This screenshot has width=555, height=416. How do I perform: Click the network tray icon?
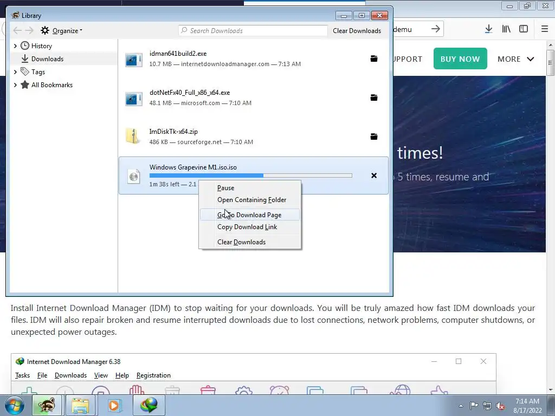pyautogui.click(x=487, y=406)
